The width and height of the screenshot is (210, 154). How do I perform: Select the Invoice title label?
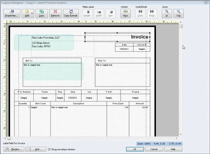pos(140,37)
